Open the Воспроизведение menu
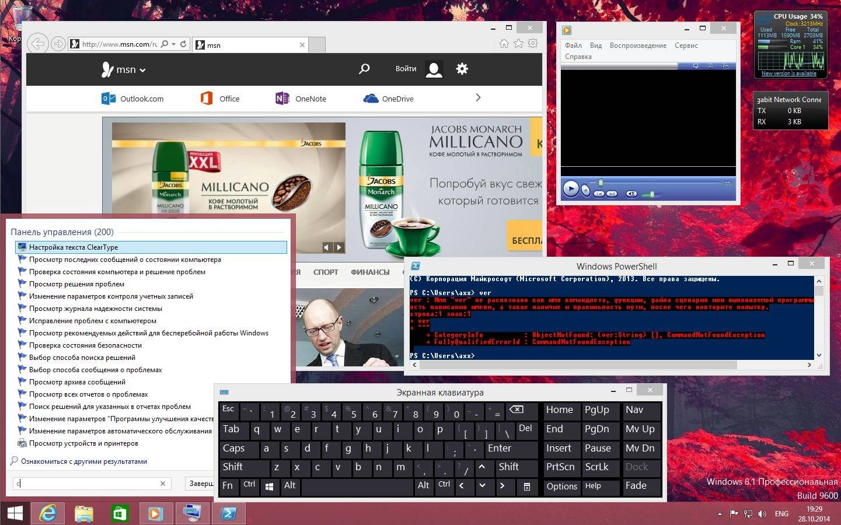The width and height of the screenshot is (841, 525). coord(638,45)
